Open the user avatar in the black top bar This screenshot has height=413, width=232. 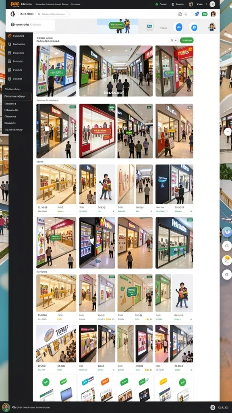tap(191, 4)
